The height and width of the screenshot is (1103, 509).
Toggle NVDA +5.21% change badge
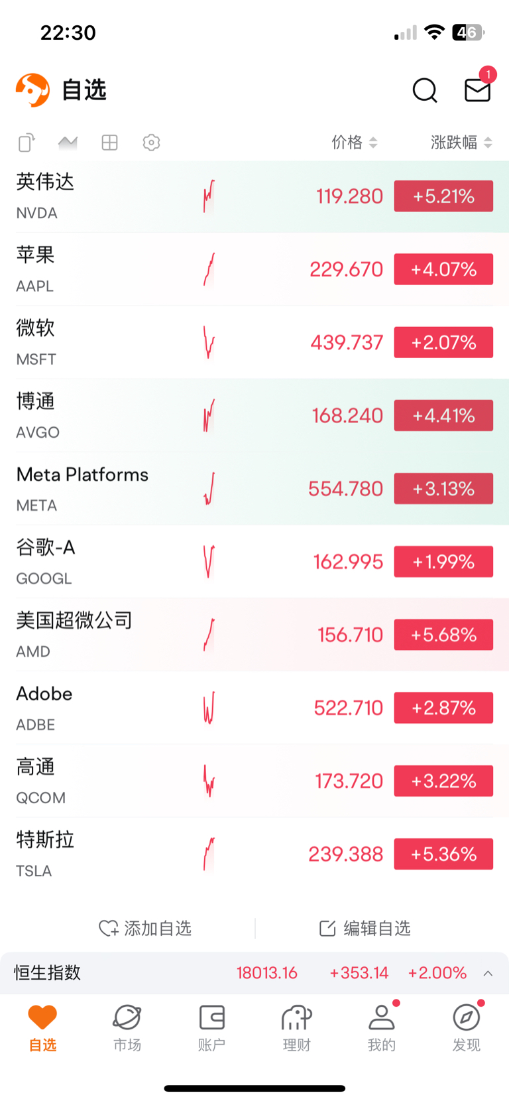click(x=443, y=196)
